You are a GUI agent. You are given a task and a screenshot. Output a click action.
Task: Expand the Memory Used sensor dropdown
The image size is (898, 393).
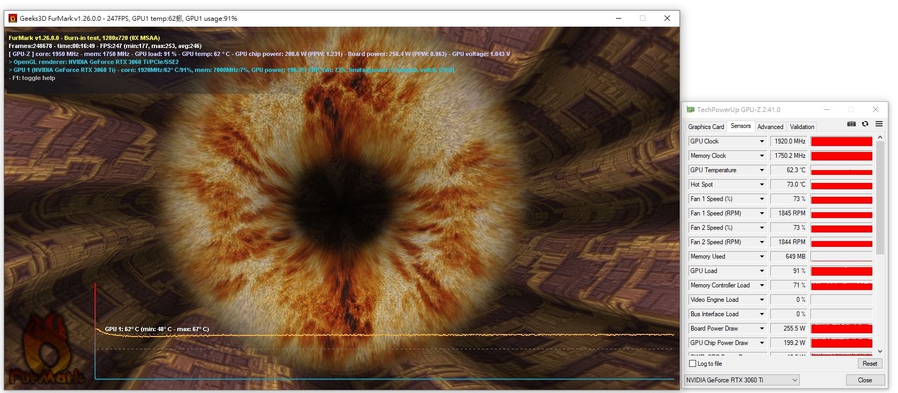click(x=762, y=256)
